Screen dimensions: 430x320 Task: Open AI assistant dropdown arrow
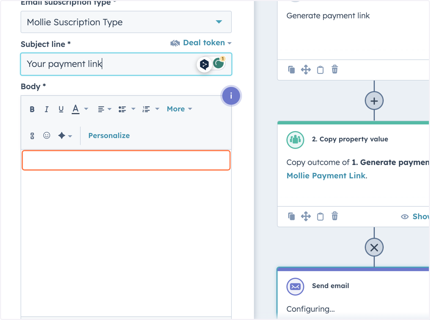coord(70,136)
